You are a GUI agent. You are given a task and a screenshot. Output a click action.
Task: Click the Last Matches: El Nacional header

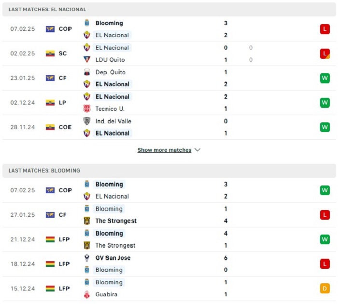tap(47, 9)
